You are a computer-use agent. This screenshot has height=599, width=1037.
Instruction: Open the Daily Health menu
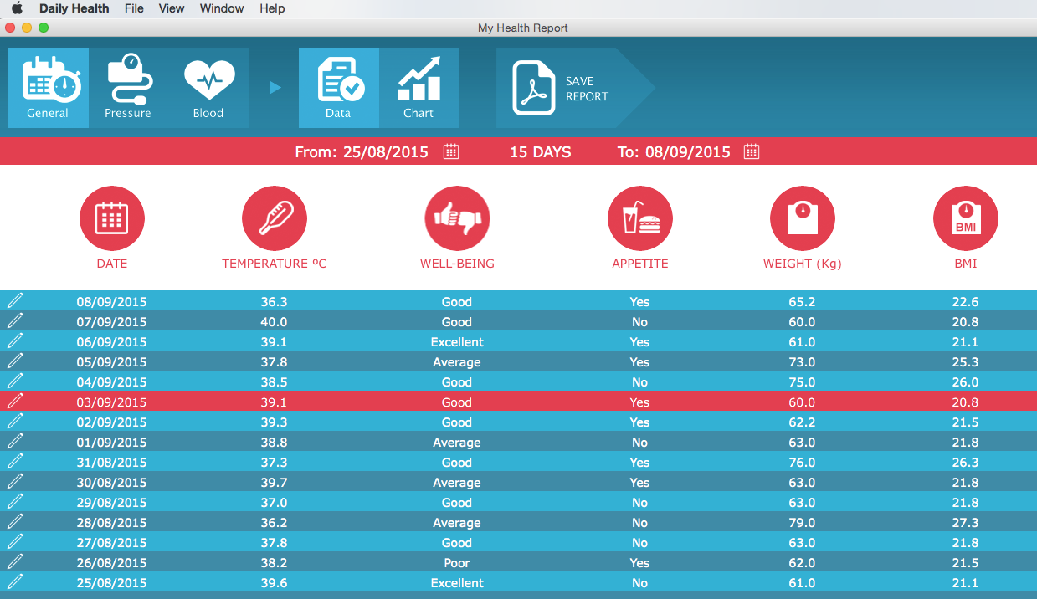tap(74, 8)
